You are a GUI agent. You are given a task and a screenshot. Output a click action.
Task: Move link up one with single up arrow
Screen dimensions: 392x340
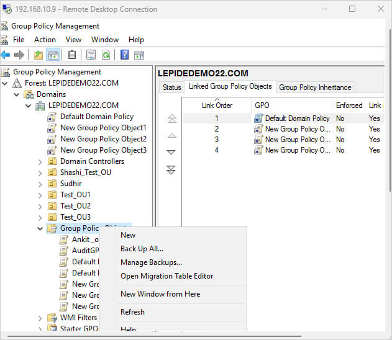tap(171, 135)
